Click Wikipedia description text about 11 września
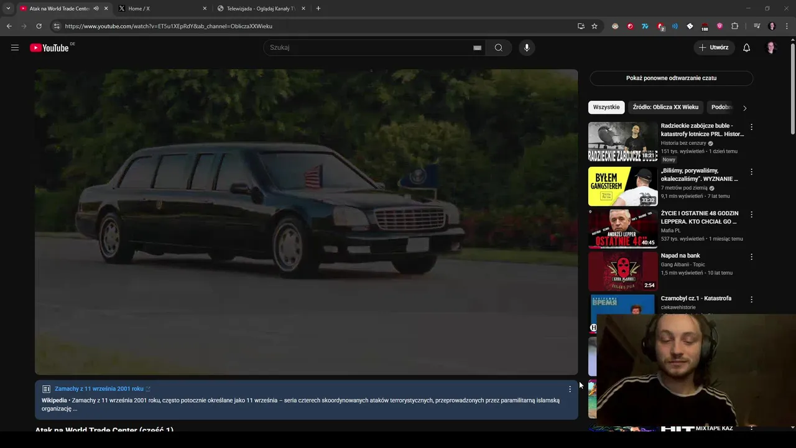The image size is (796, 448). coord(300,404)
